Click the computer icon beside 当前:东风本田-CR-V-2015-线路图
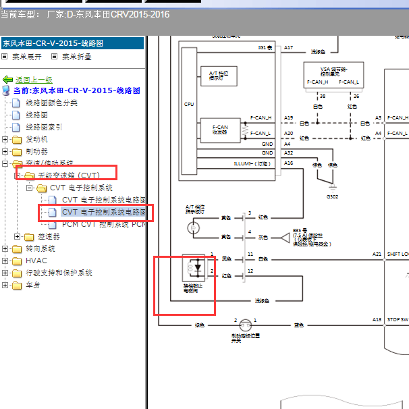 (x=6, y=90)
